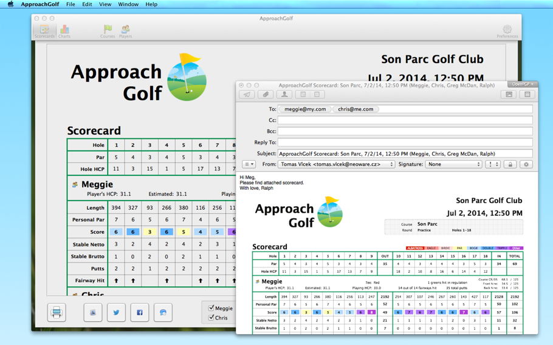
Task: Toggle the lock encryption button in mail
Action: point(510,164)
